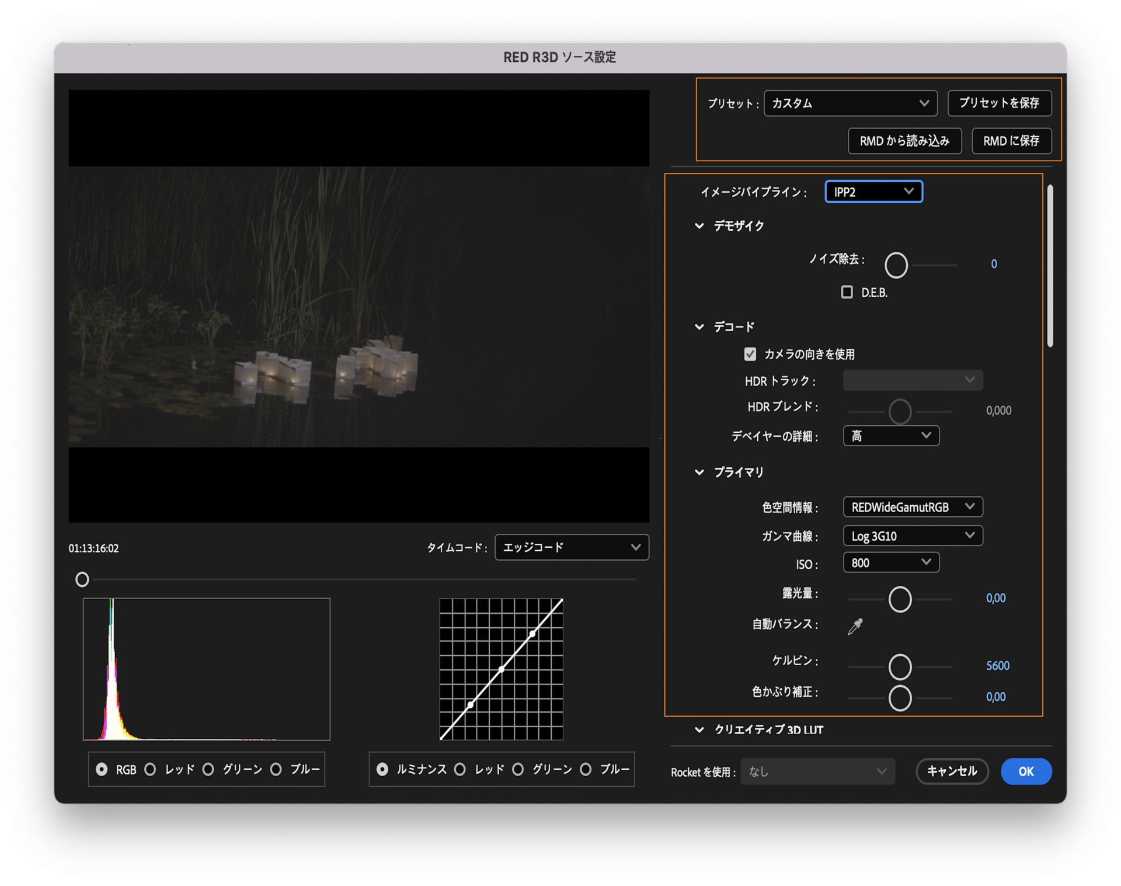The image size is (1121, 886).
Task: Collapse the デコード section chevron
Action: click(x=699, y=327)
